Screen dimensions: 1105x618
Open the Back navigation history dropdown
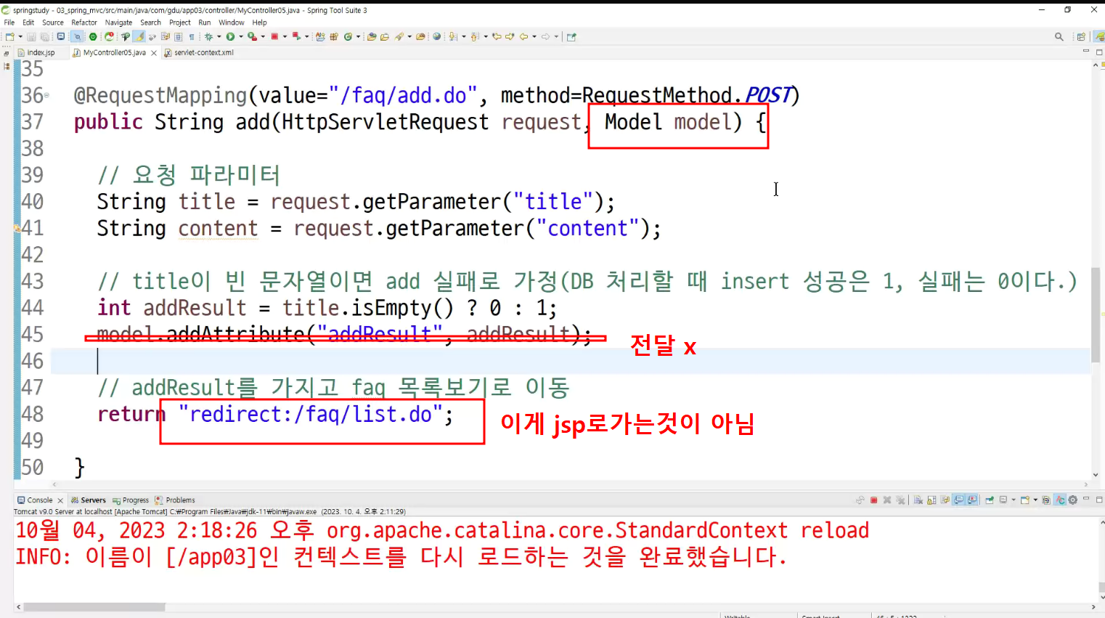click(x=534, y=36)
